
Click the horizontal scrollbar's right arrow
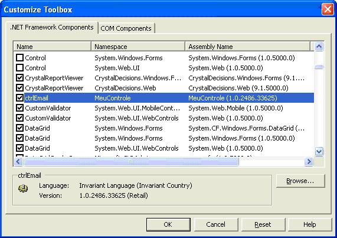tap(309, 161)
